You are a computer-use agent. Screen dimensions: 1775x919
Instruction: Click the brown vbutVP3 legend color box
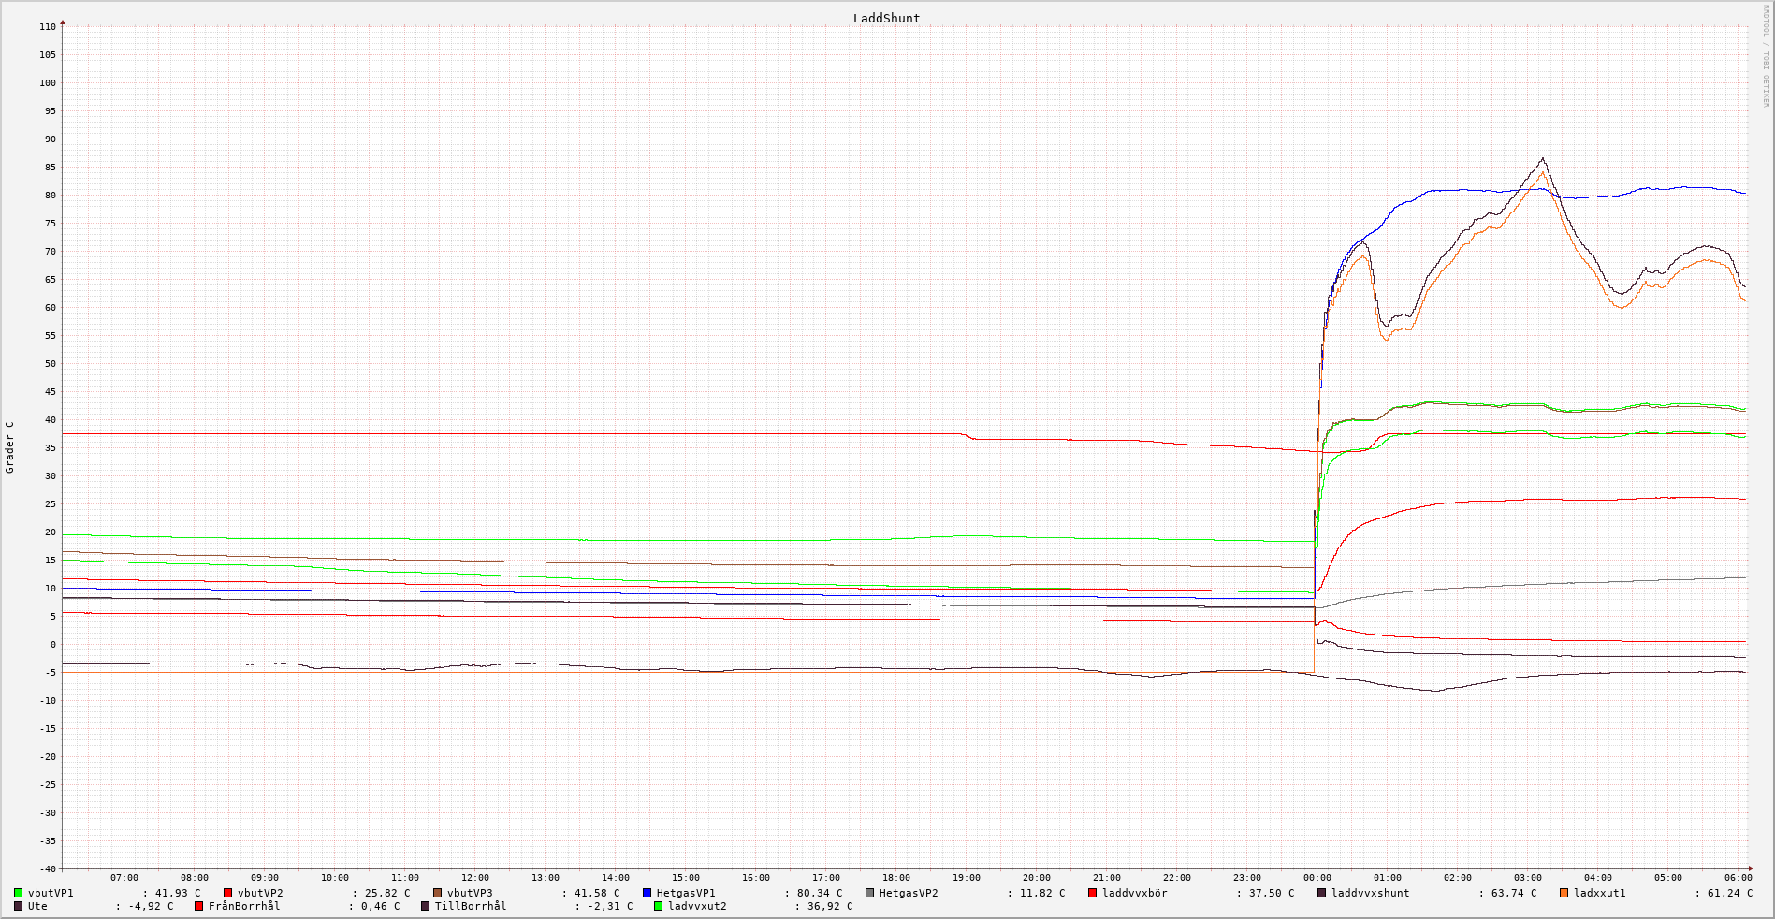click(x=438, y=893)
